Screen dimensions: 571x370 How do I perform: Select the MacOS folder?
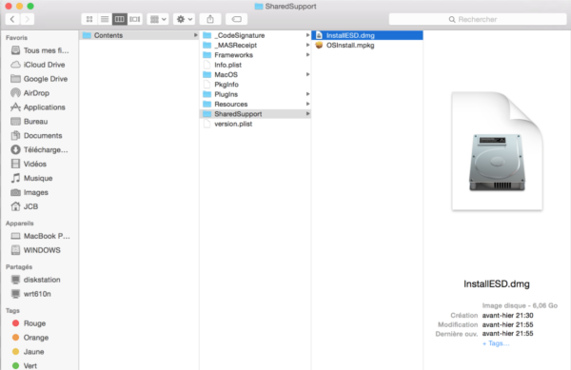255,74
